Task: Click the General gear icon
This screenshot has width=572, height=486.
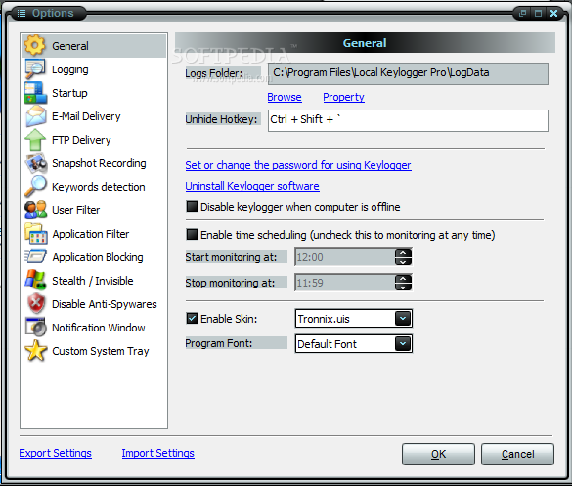Action: (x=35, y=46)
